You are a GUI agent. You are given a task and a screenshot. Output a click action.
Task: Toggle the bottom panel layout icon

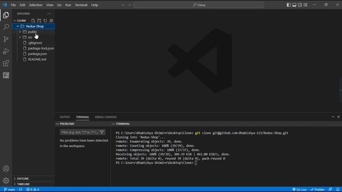tap(294, 5)
